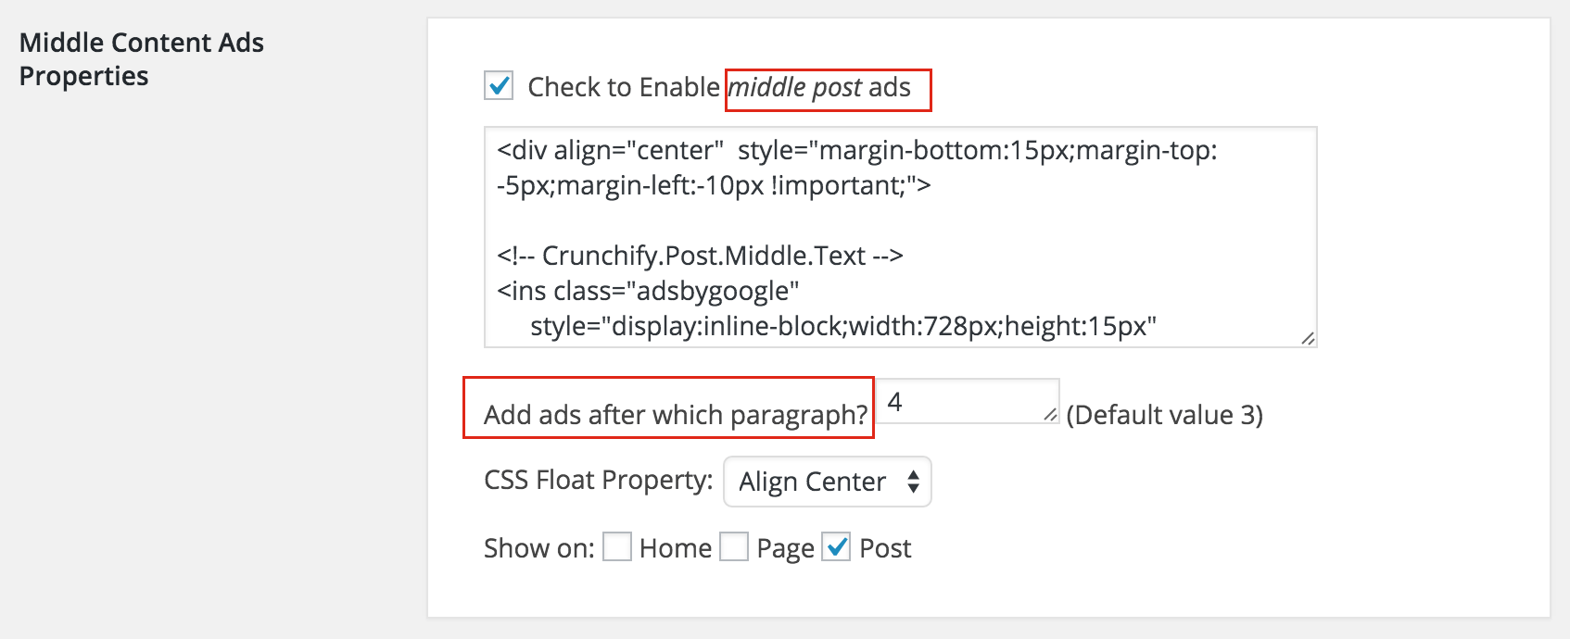Open the Align Center float dropdown
The width and height of the screenshot is (1570, 639).
pos(827,482)
